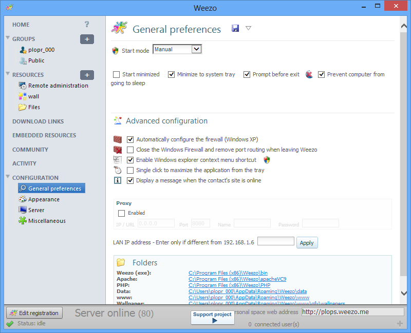Click the scrollbar up arrow
Image resolution: width=411 pixels, height=333 pixels.
(404, 26)
